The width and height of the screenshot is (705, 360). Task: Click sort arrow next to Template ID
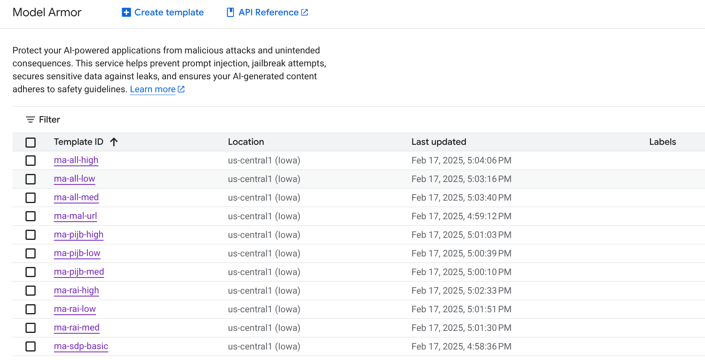click(x=114, y=142)
